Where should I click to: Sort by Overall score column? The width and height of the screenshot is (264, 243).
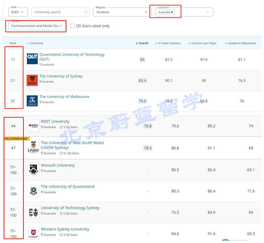coord(142,43)
